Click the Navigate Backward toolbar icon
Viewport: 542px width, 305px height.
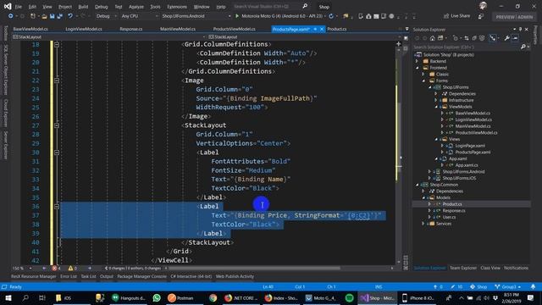(11, 16)
